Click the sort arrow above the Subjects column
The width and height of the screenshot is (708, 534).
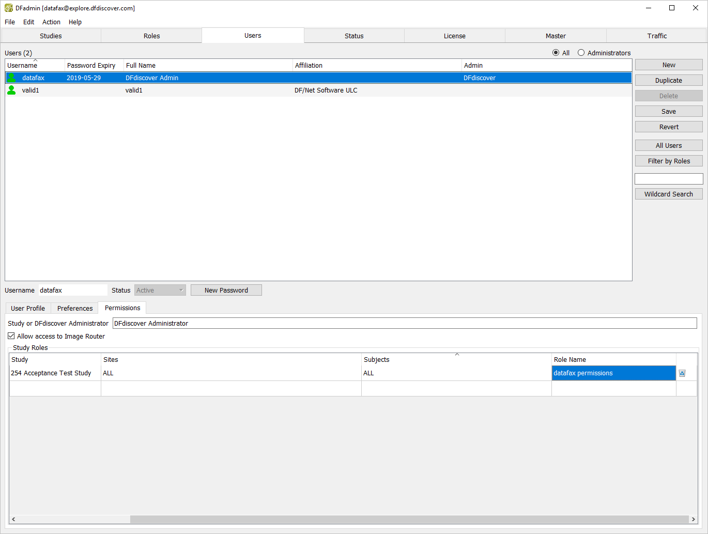click(x=457, y=355)
